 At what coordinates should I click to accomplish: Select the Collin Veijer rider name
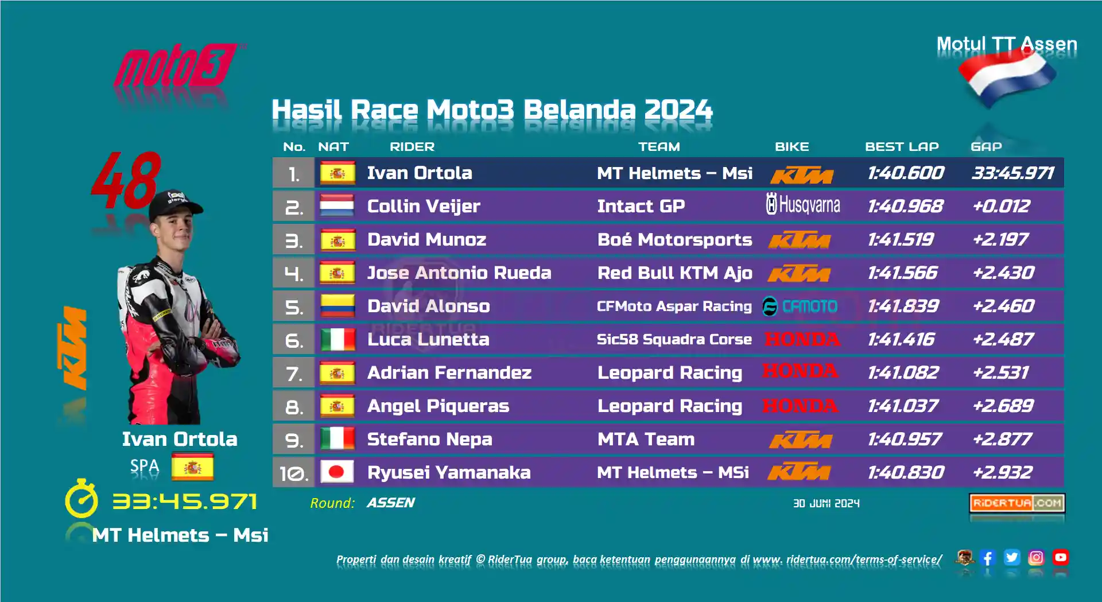pos(424,206)
